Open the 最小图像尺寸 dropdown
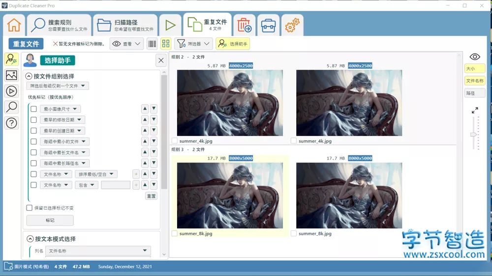 pos(60,109)
